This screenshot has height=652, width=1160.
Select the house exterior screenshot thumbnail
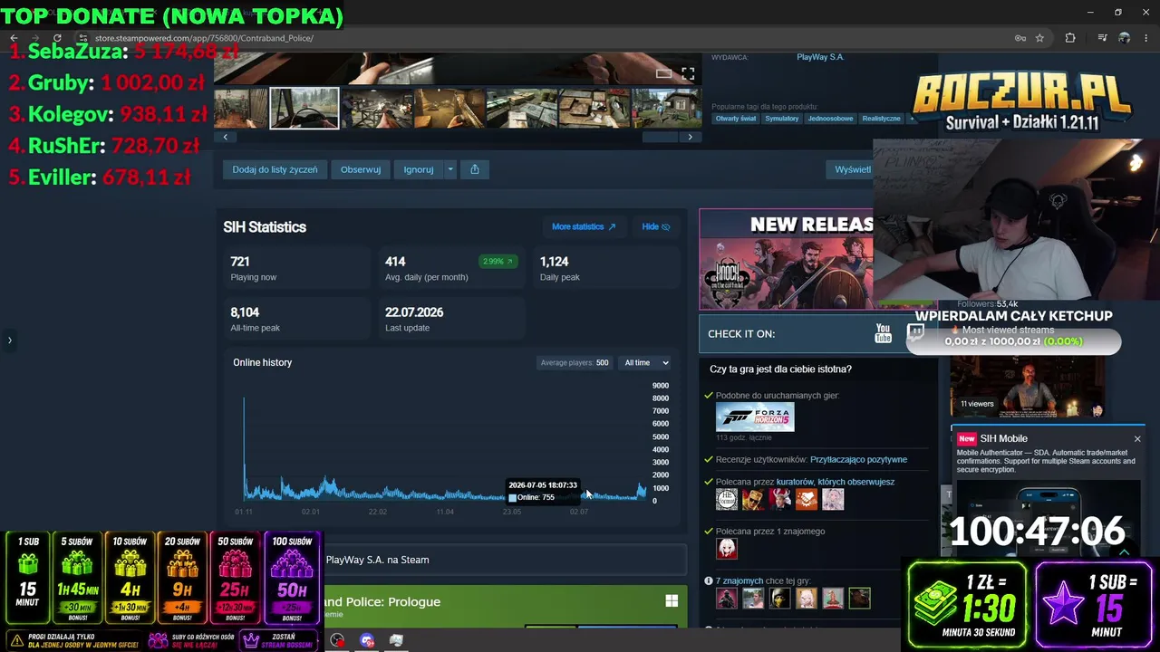[x=667, y=109]
